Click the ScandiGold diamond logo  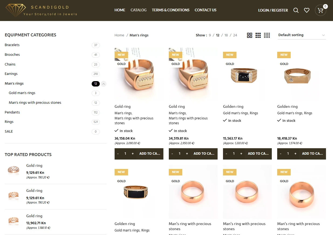coord(16,10)
